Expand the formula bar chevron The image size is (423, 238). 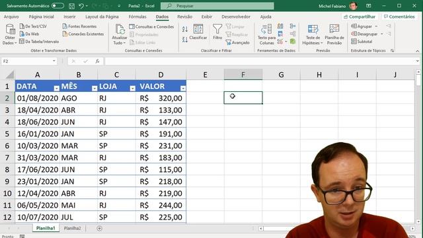[x=417, y=61]
